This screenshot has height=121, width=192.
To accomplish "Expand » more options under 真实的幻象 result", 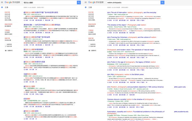I will pyautogui.click(x=52, y=33).
